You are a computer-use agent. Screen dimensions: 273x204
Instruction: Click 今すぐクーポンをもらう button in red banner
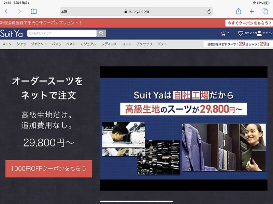pos(249,23)
